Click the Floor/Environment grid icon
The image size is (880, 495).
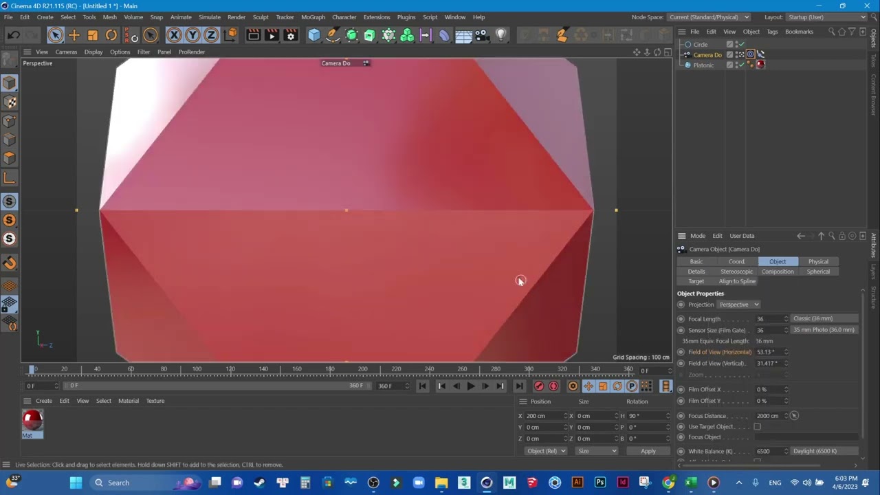[x=463, y=35]
